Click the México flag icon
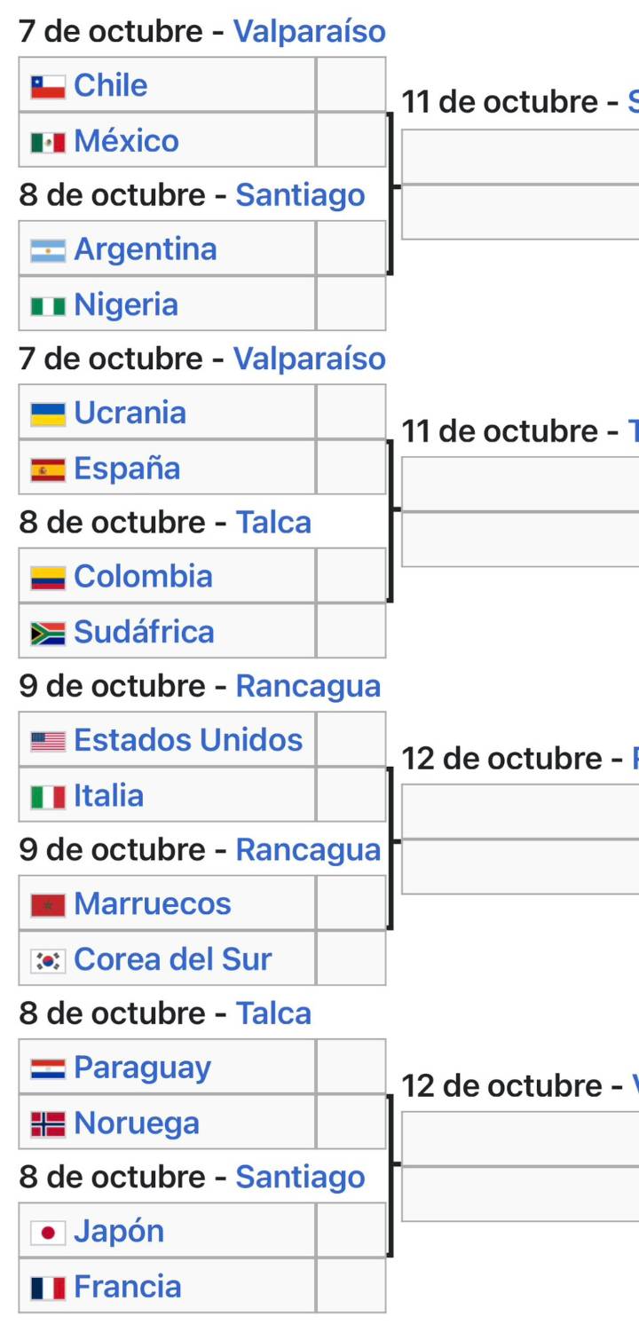The image size is (639, 1340). 48,142
